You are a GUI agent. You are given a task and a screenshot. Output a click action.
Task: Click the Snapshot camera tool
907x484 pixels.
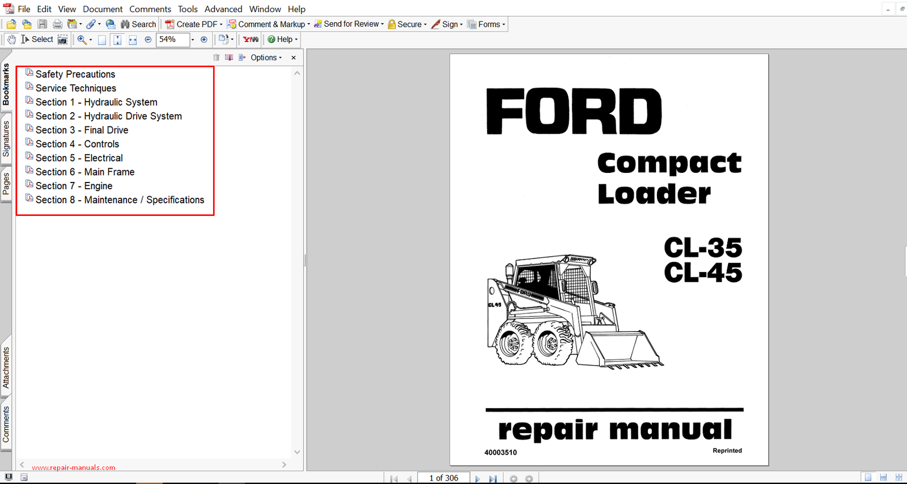pyautogui.click(x=63, y=40)
